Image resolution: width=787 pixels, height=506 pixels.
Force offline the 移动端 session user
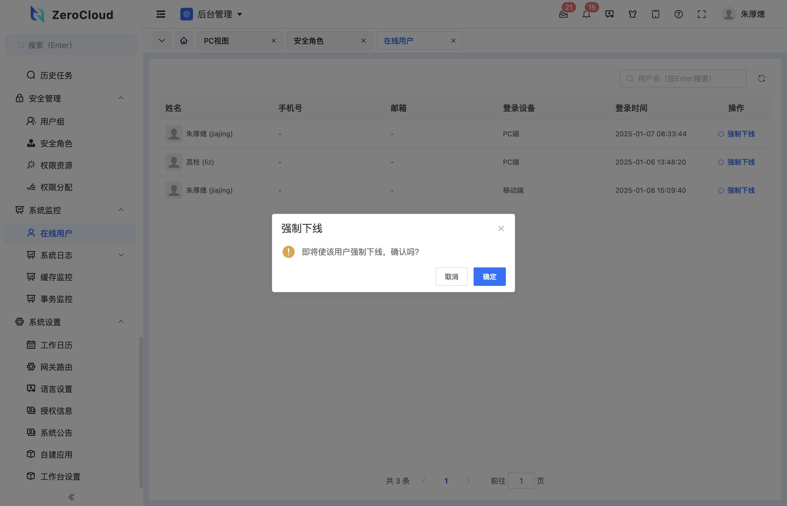pos(736,190)
